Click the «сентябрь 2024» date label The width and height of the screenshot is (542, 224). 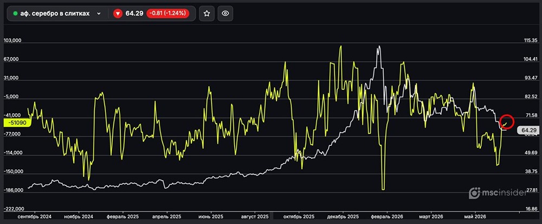pos(35,216)
